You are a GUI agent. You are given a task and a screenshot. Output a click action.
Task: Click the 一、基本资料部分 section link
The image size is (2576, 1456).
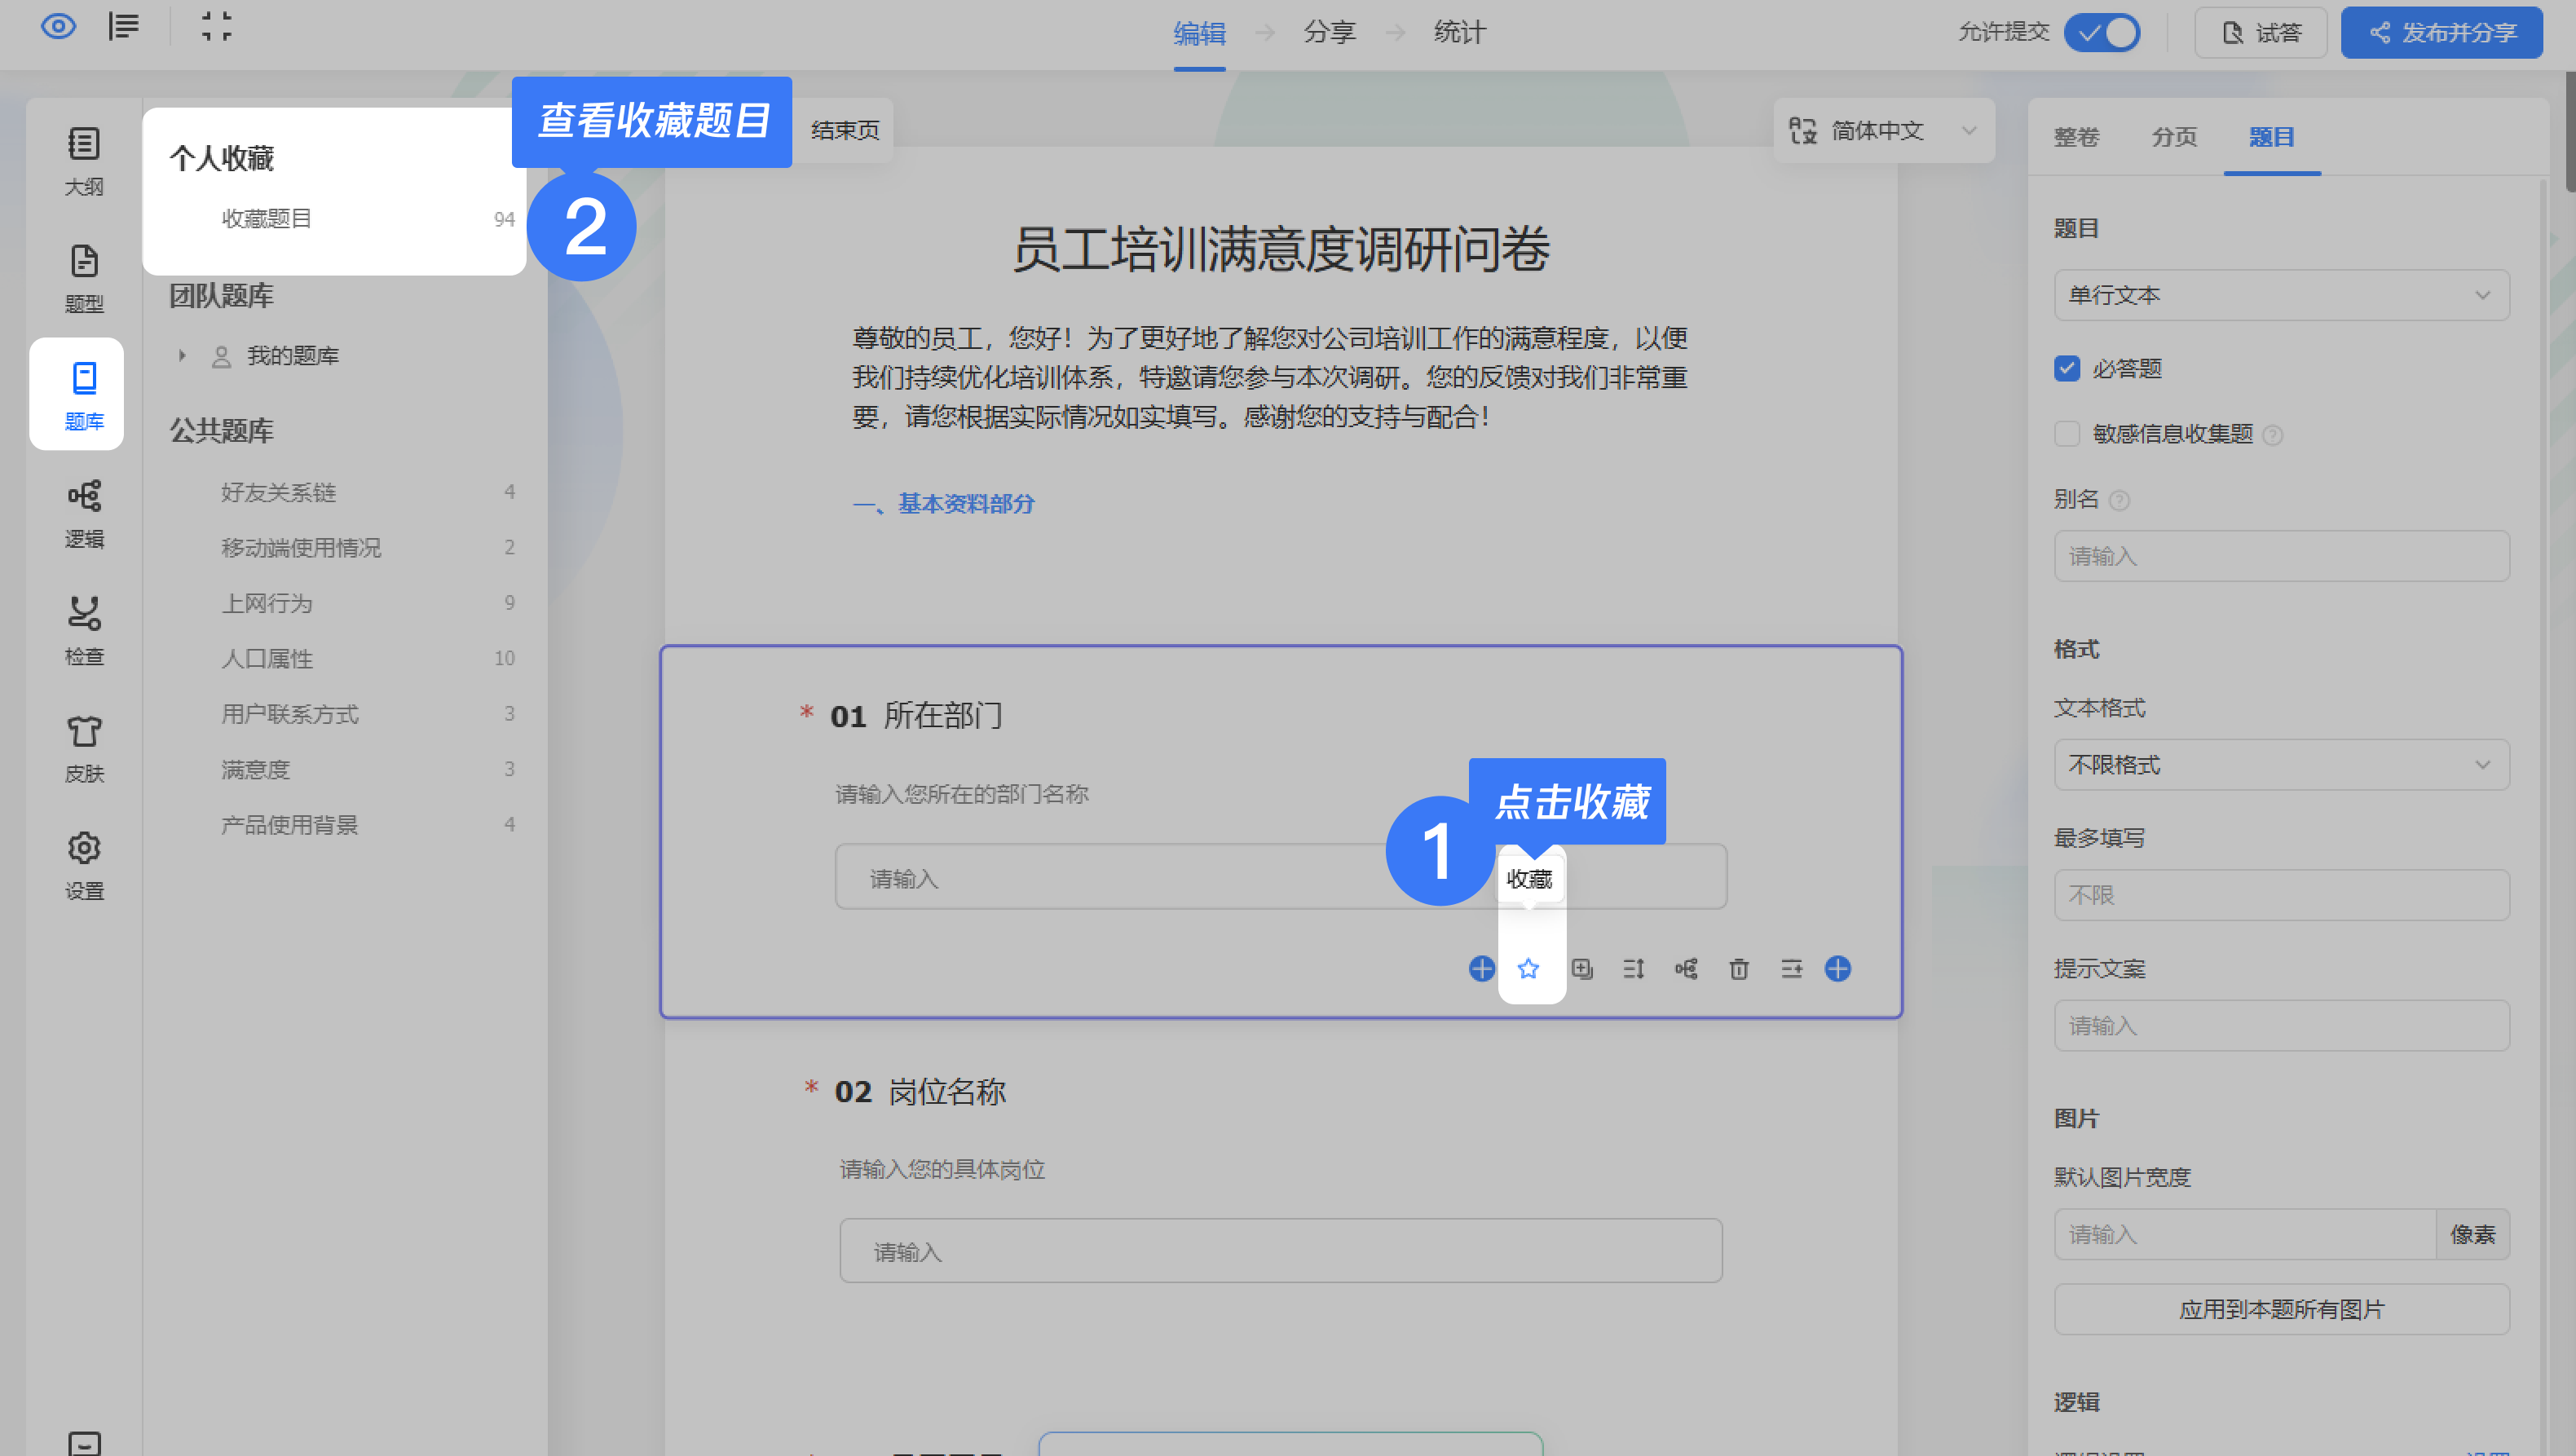point(943,504)
